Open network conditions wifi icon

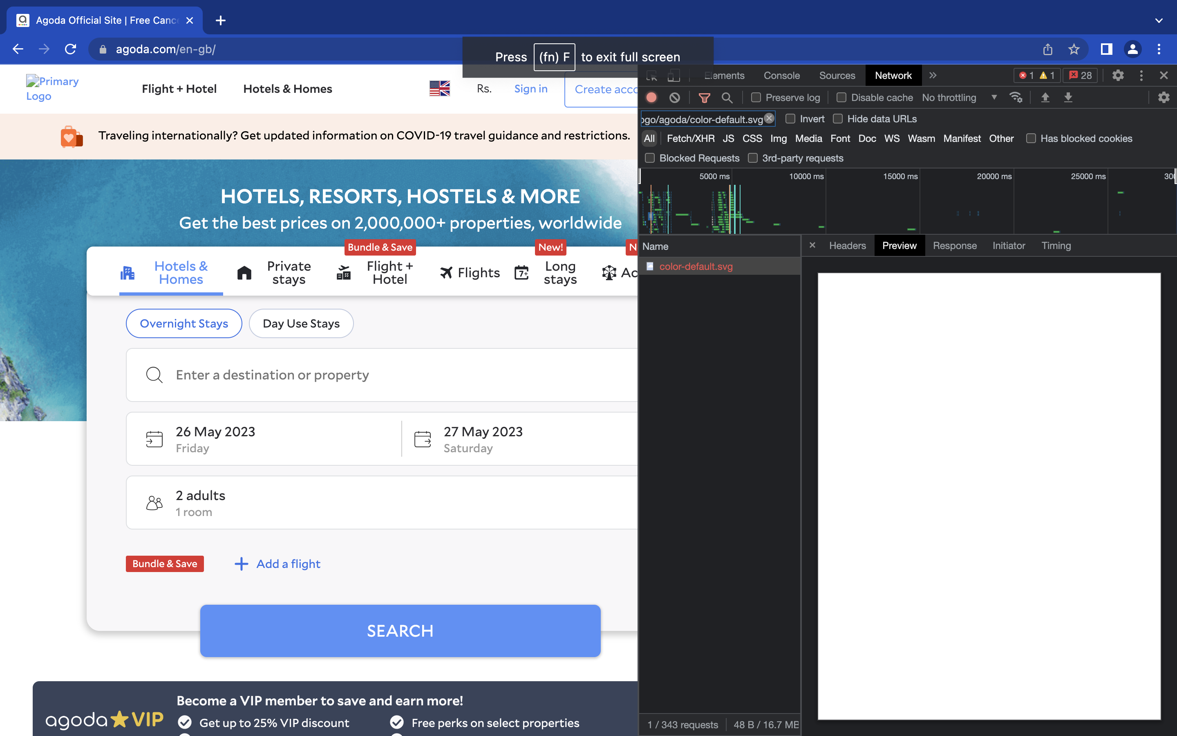[x=1016, y=97]
